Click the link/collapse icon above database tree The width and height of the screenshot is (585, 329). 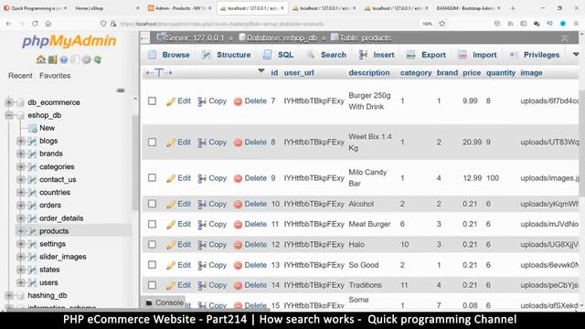point(121,90)
